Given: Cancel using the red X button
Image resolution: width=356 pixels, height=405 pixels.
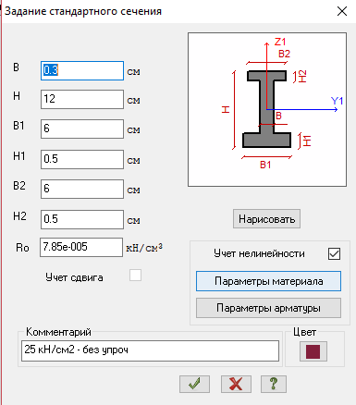Looking at the screenshot, I should point(236,384).
